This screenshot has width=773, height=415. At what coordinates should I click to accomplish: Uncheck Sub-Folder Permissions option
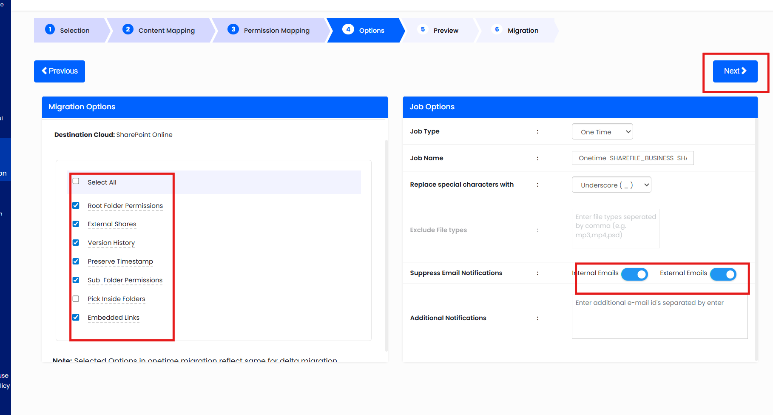click(76, 280)
